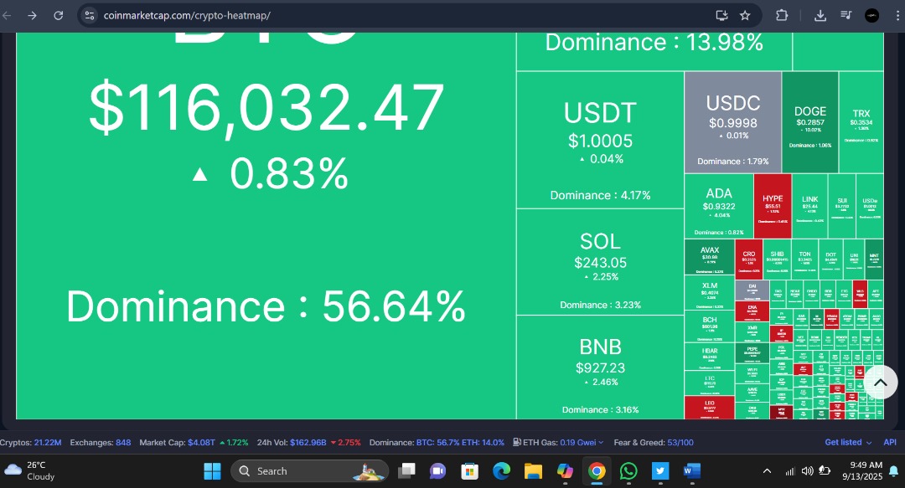The image size is (905, 488).
Task: Select the LINK heatmap tile
Action: (809, 207)
